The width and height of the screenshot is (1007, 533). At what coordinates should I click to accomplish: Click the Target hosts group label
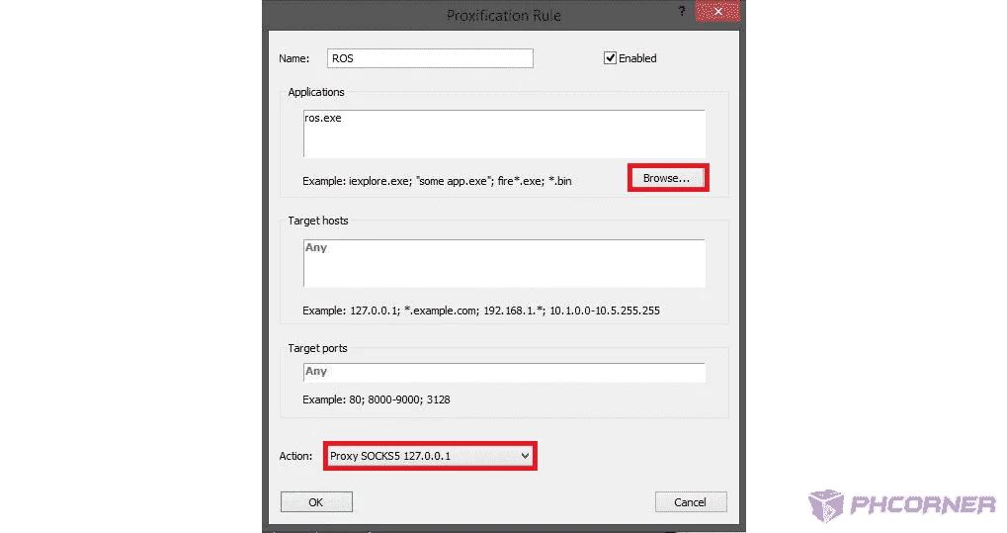[318, 221]
